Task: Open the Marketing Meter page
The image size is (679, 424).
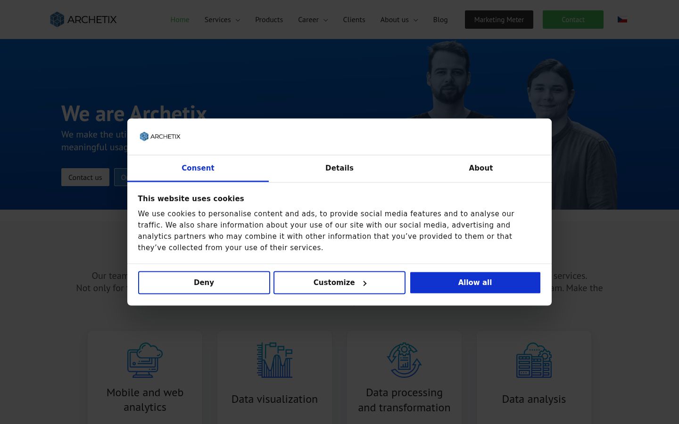Action: tap(499, 19)
